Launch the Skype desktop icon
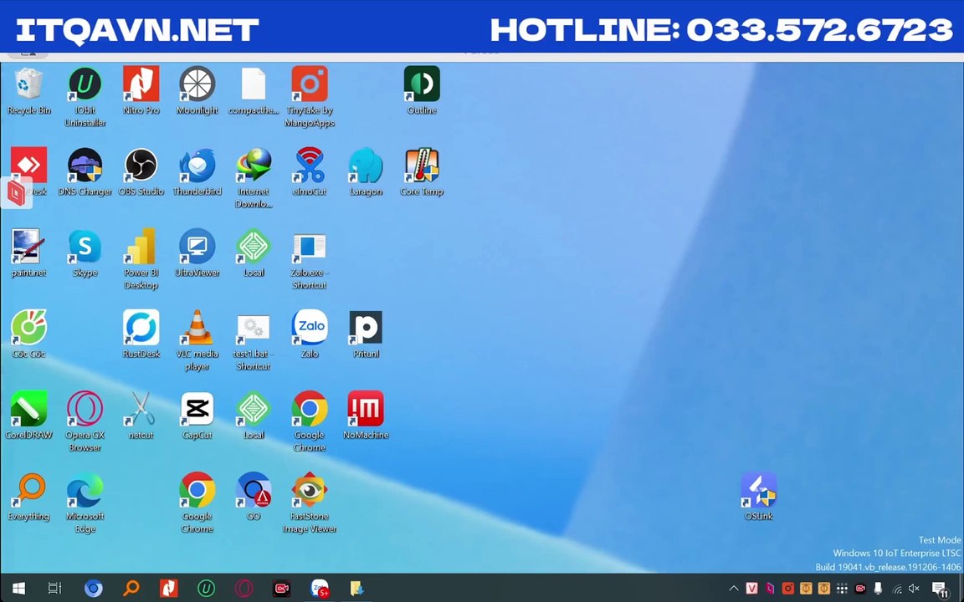964x602 pixels. 85,253
